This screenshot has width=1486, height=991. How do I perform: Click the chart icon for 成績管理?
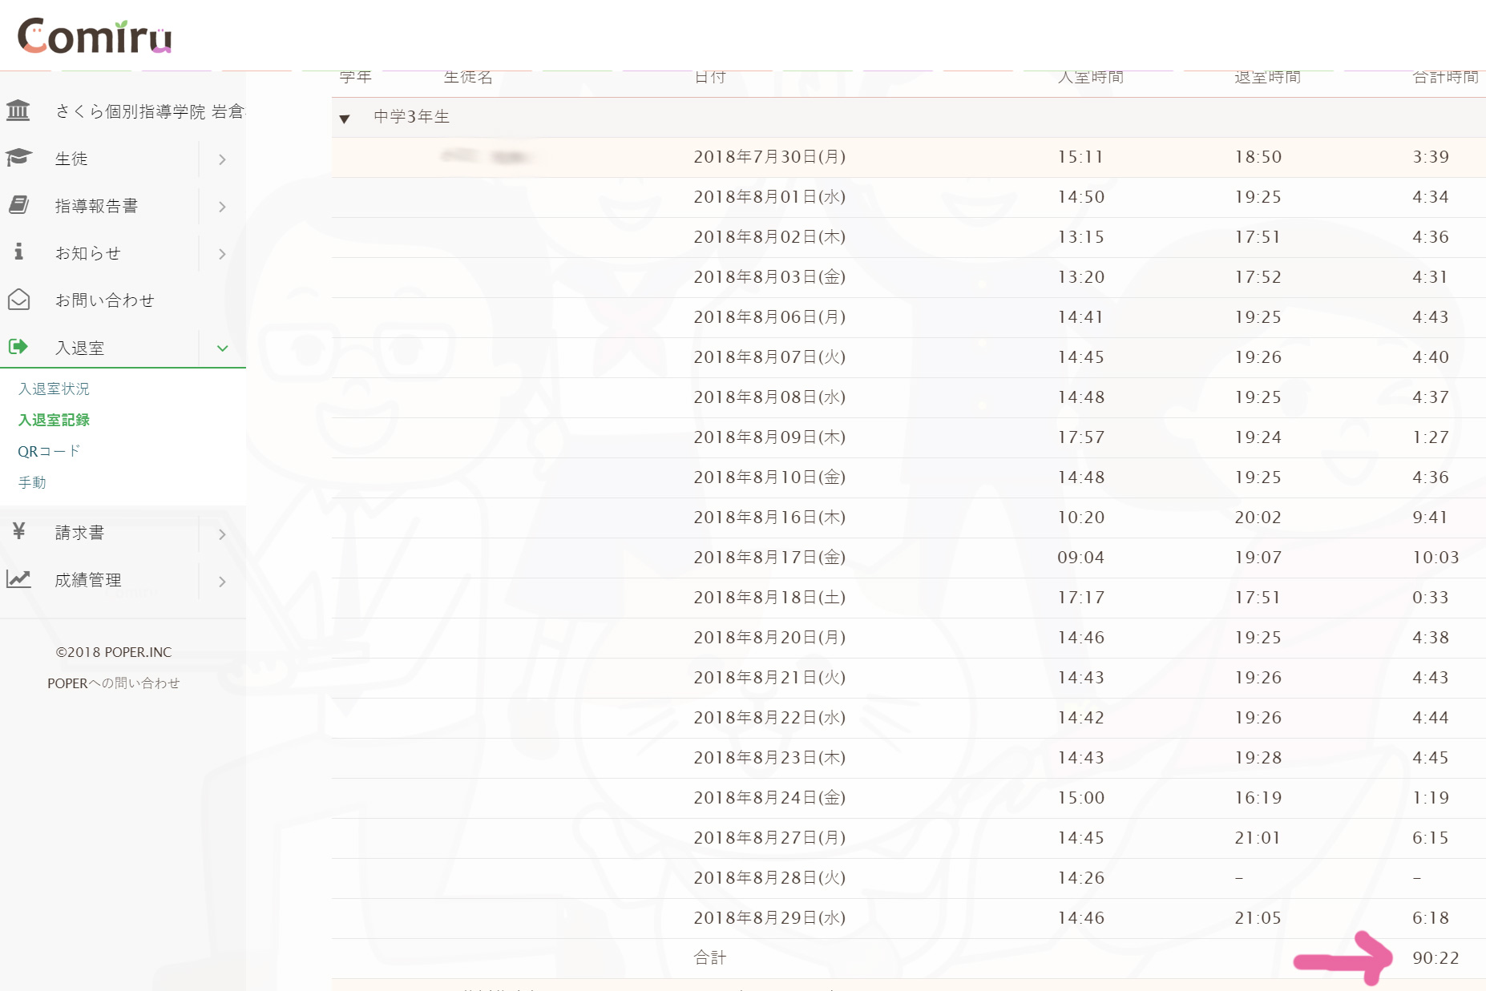point(18,578)
